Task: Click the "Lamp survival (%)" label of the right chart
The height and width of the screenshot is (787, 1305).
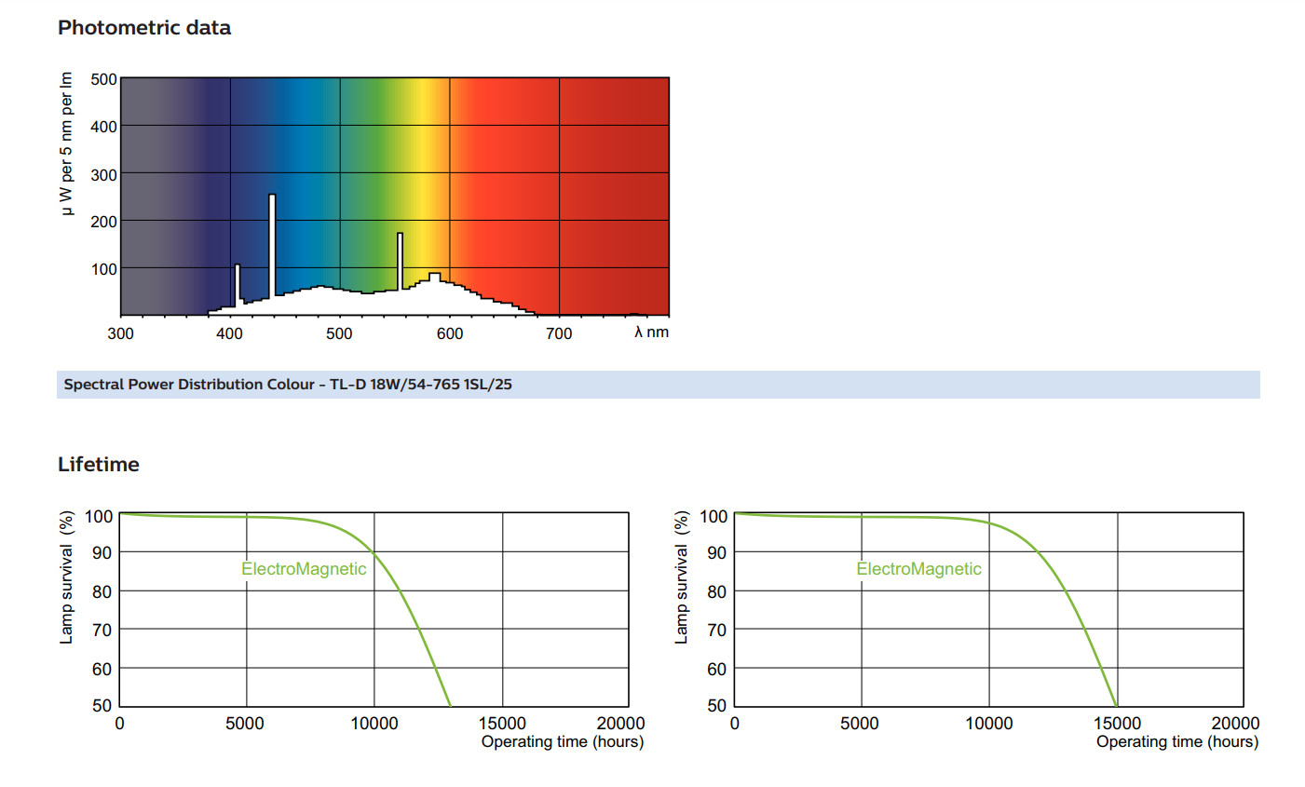Action: click(x=681, y=577)
